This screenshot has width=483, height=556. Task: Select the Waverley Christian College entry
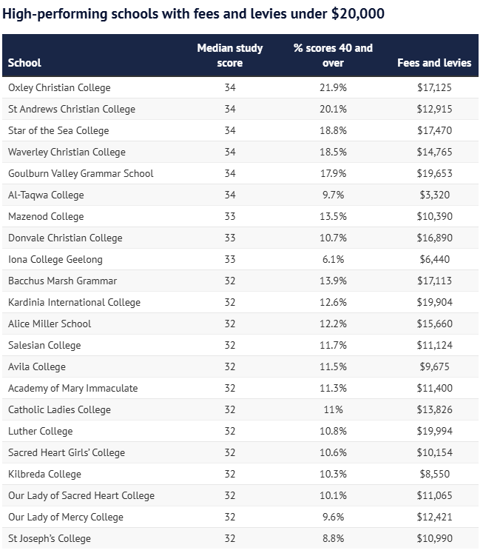tap(67, 152)
